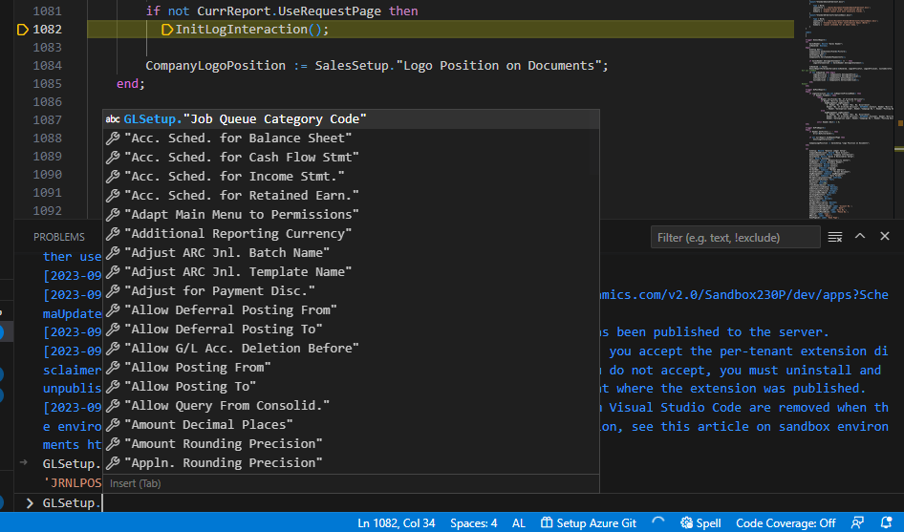
Task: Click the "end;" keyword on line 1085
Action: 131,84
